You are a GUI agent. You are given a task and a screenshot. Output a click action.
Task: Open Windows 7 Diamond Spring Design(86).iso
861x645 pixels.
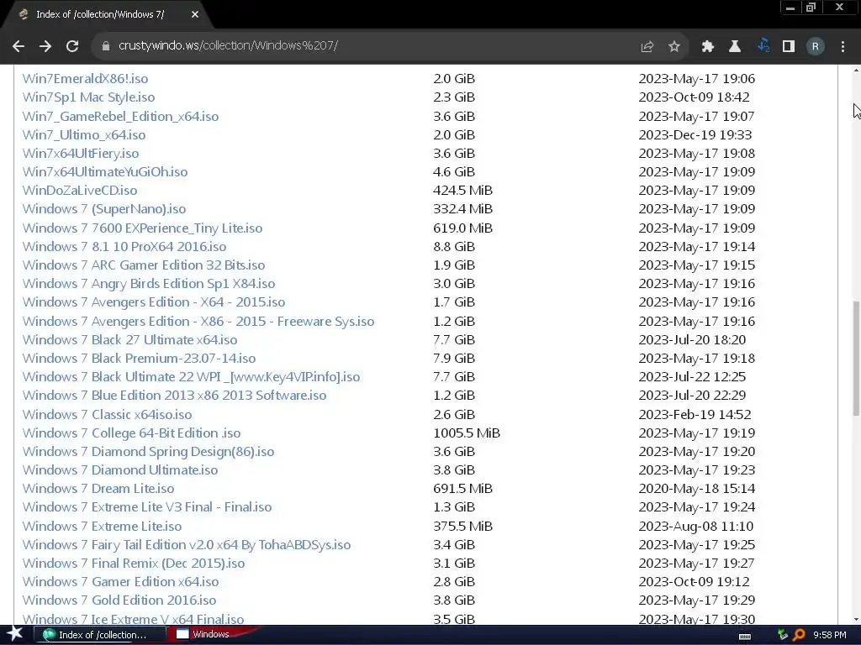click(148, 451)
